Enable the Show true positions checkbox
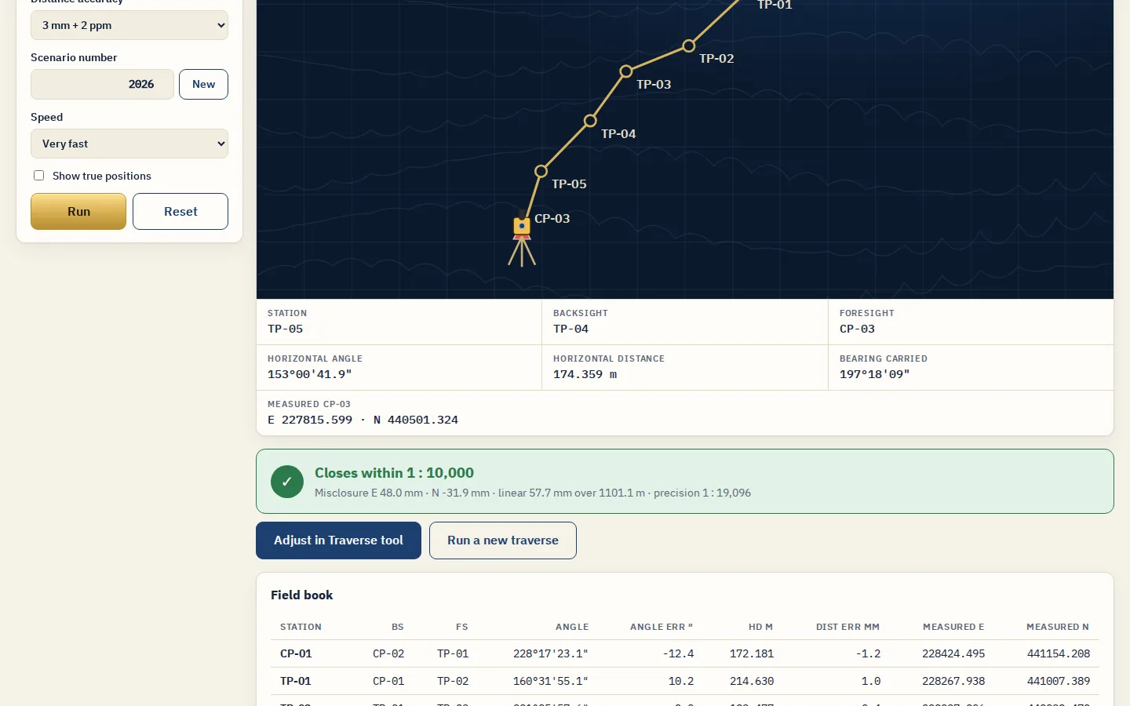Image resolution: width=1130 pixels, height=706 pixels. [38, 176]
